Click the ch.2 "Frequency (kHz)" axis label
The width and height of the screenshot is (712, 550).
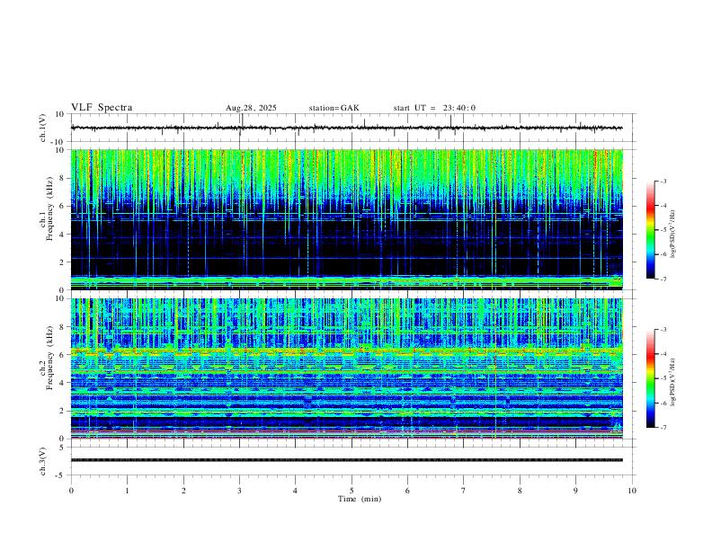tap(49, 358)
